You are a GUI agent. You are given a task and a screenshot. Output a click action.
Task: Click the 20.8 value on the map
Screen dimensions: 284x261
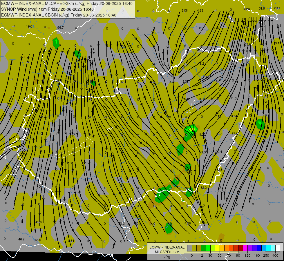(277, 8)
